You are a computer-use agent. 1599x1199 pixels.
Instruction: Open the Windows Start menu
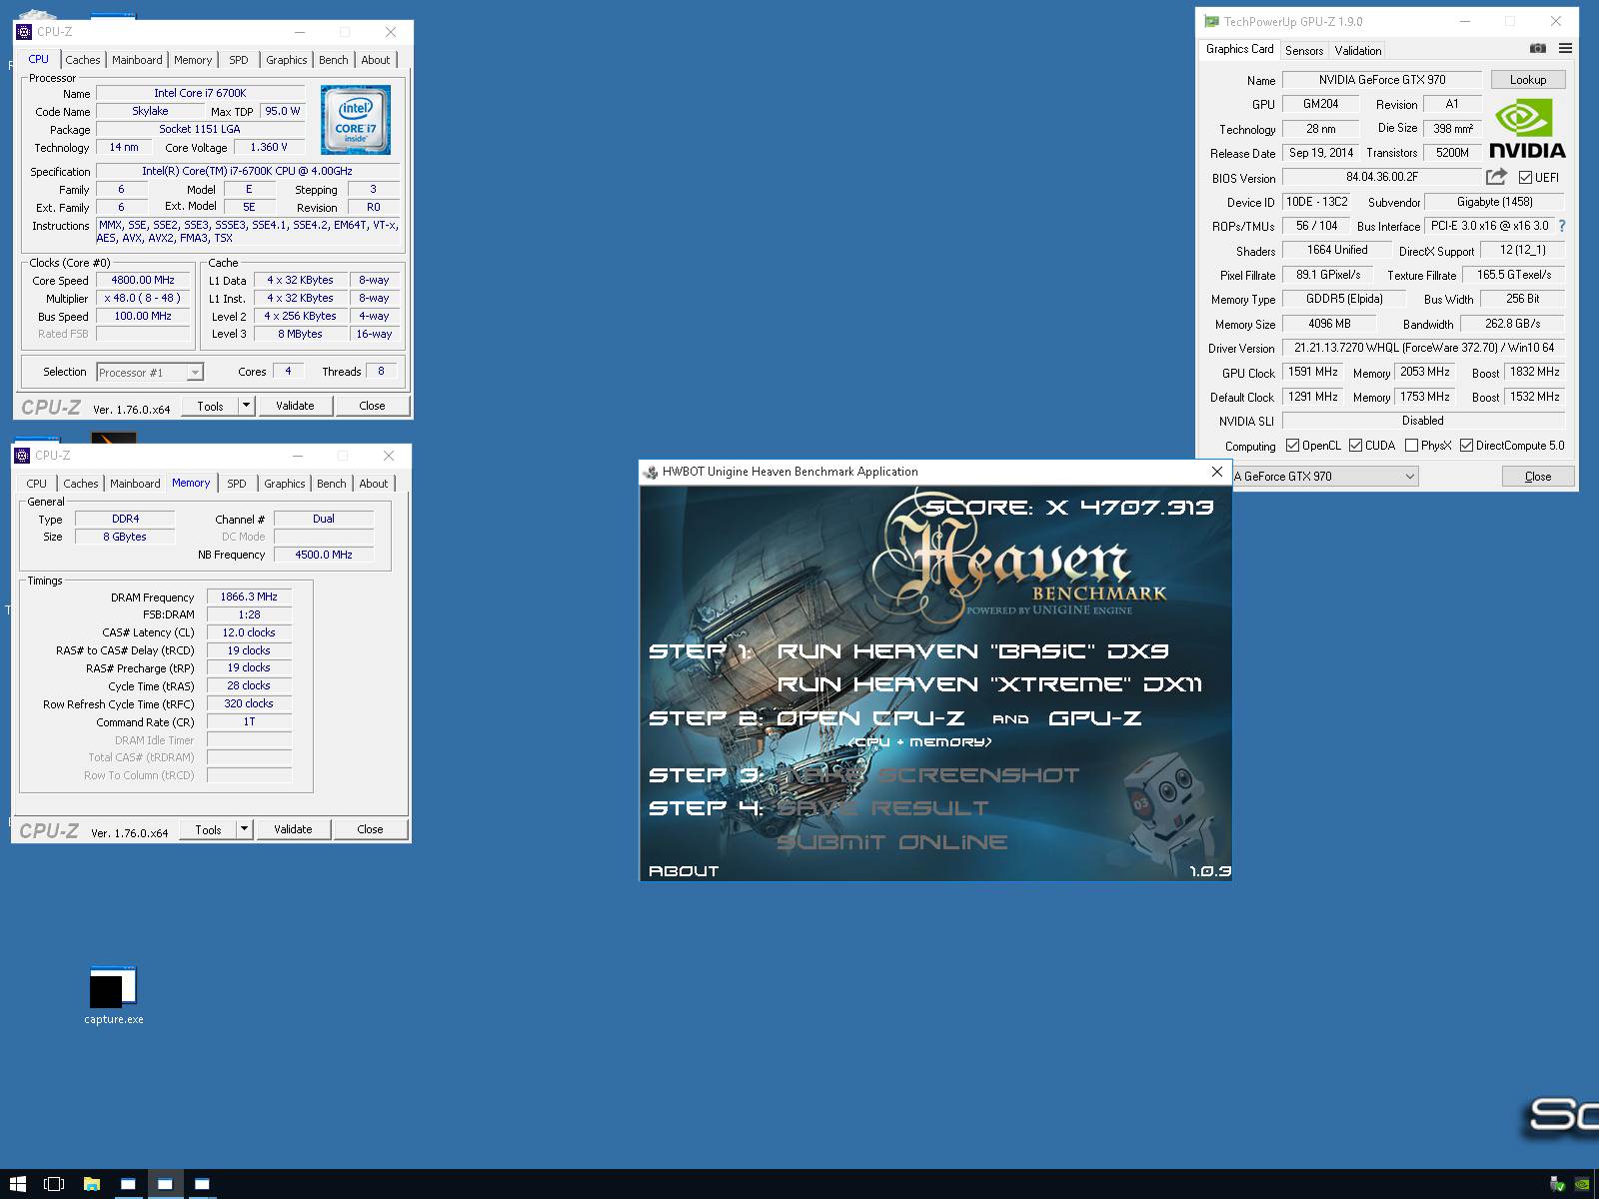(x=18, y=1184)
